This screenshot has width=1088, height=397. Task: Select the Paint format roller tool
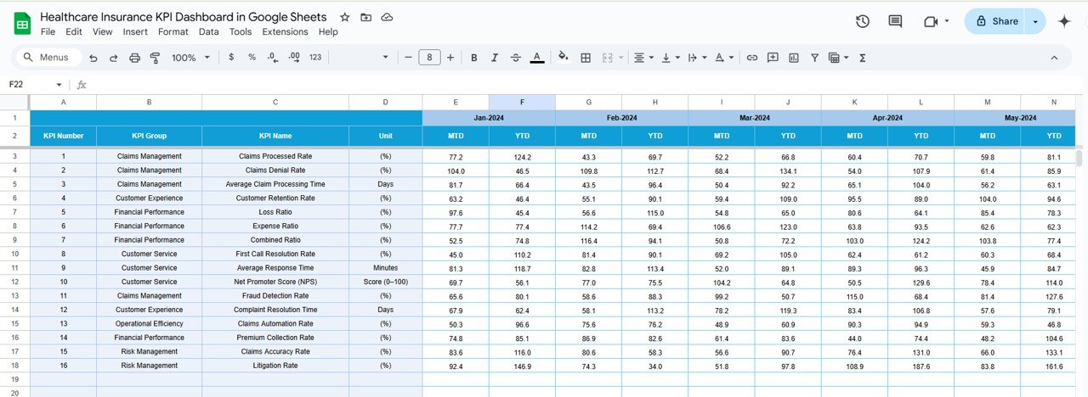point(155,58)
